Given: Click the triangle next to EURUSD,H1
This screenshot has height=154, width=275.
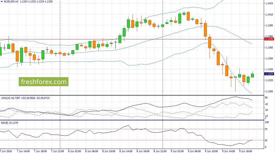Looking at the screenshot, I should click(2, 2).
